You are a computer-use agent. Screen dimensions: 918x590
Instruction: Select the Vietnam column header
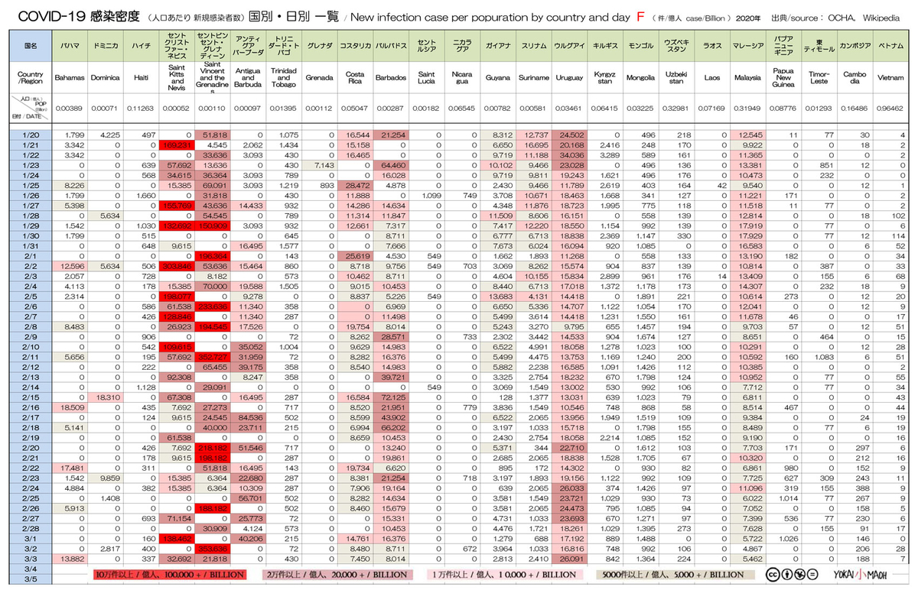point(890,78)
